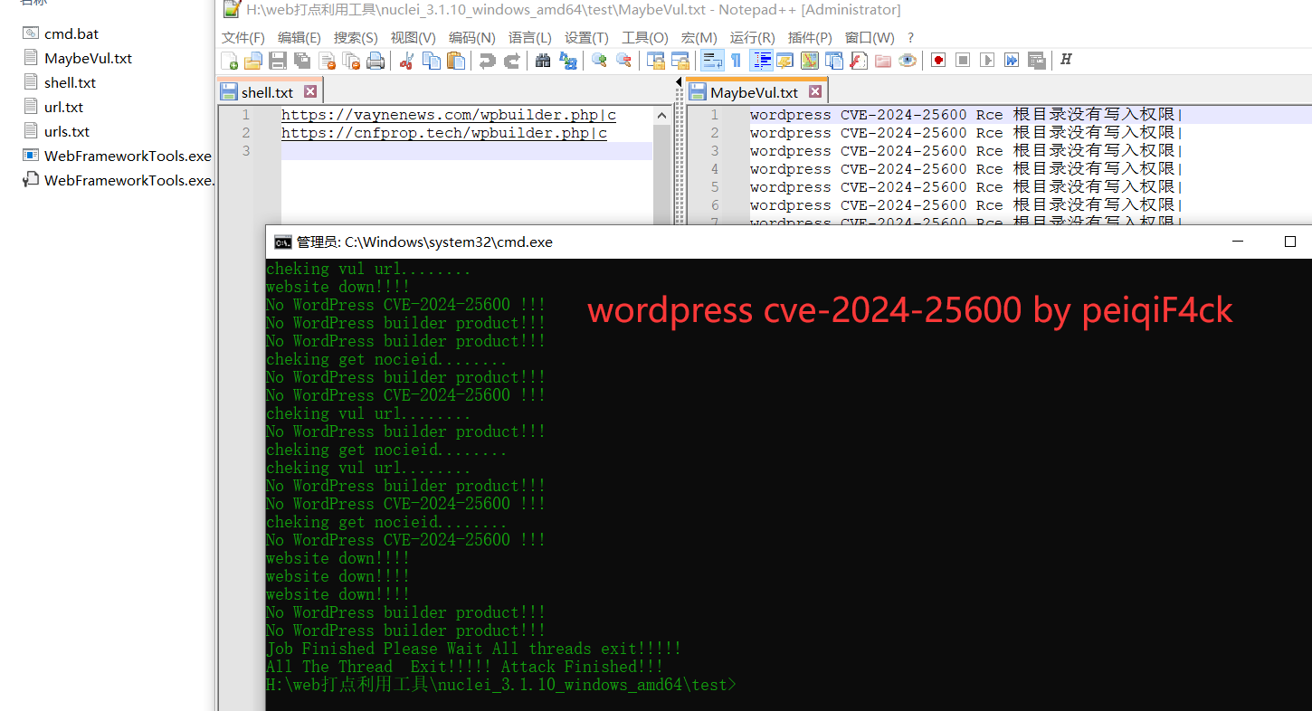Click the cnfprop.tech wpbuilder.php link
This screenshot has width=1312, height=711.
[x=444, y=133]
